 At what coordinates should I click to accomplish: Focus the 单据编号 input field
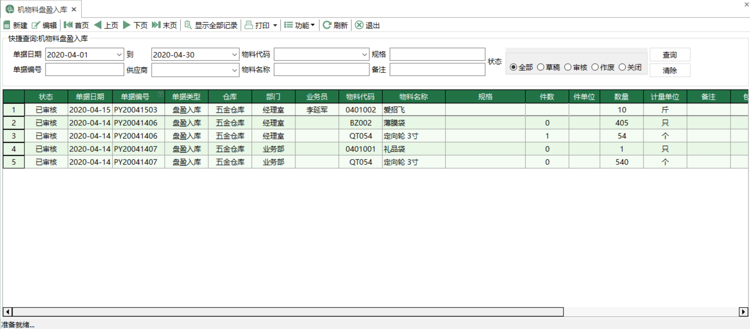(x=85, y=70)
